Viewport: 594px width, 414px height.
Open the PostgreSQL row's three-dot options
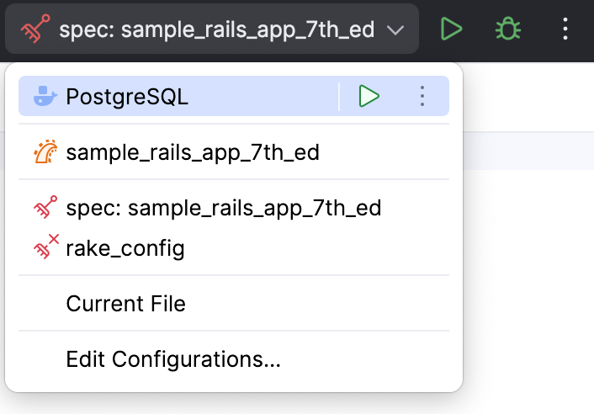(x=422, y=97)
